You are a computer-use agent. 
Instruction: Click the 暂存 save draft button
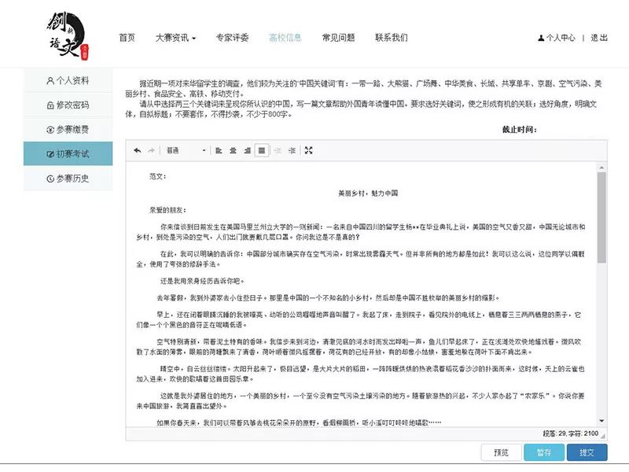(x=544, y=452)
